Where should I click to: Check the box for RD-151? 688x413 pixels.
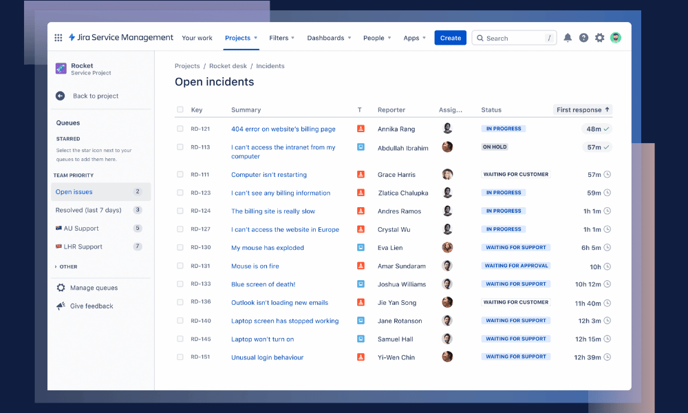[x=180, y=357]
